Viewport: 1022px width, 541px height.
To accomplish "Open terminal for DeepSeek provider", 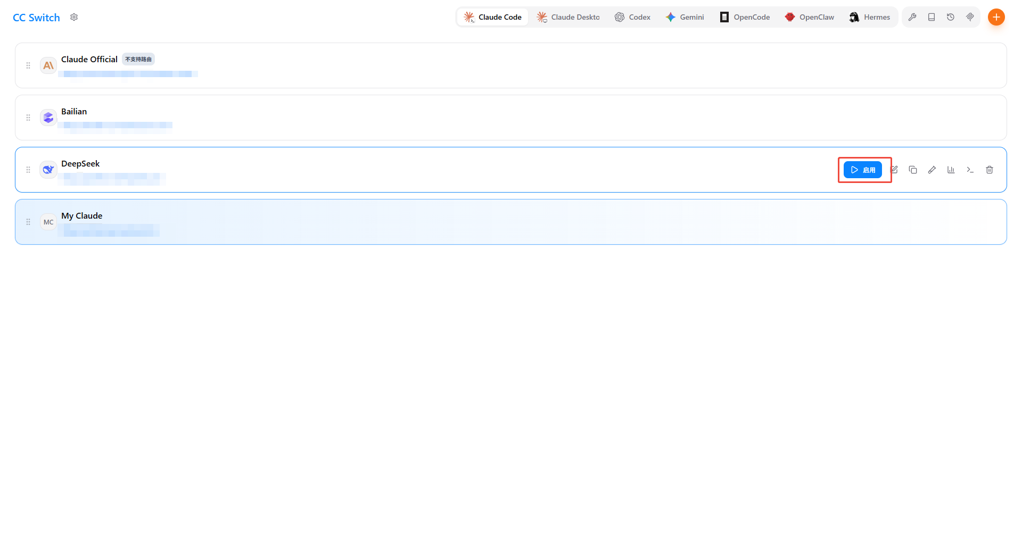I will (x=970, y=170).
